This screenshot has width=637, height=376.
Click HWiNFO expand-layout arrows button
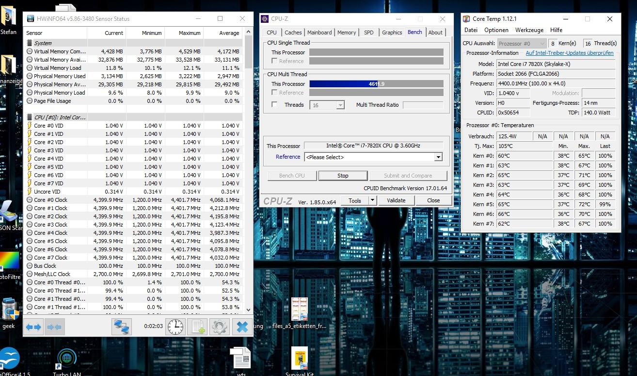(x=33, y=327)
